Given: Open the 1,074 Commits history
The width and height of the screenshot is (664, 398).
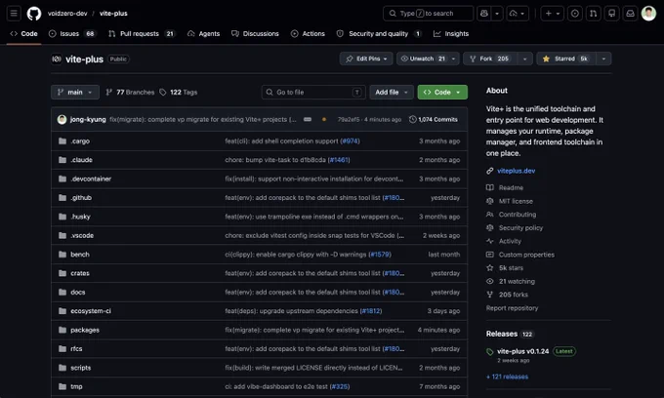Looking at the screenshot, I should [434, 120].
